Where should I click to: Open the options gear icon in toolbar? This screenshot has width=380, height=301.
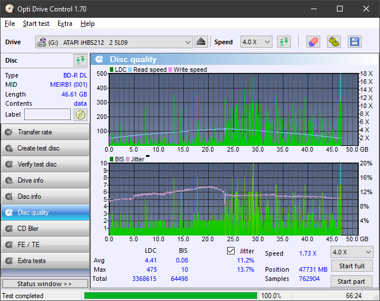[x=333, y=42]
